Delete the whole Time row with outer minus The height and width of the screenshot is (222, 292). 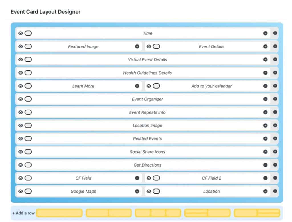[x=275, y=33]
